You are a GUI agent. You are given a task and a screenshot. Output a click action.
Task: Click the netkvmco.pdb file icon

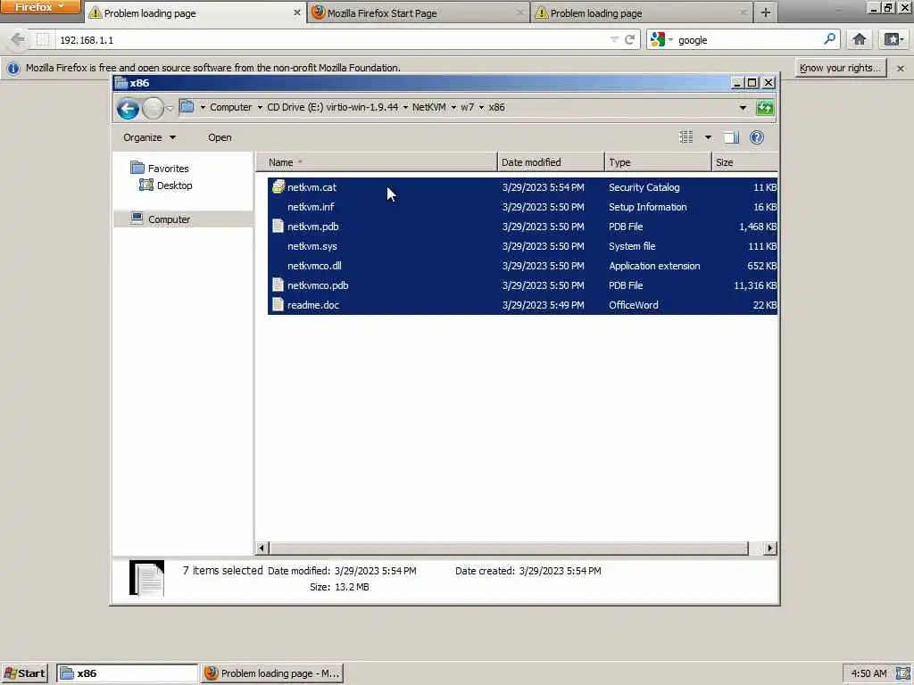tap(278, 285)
